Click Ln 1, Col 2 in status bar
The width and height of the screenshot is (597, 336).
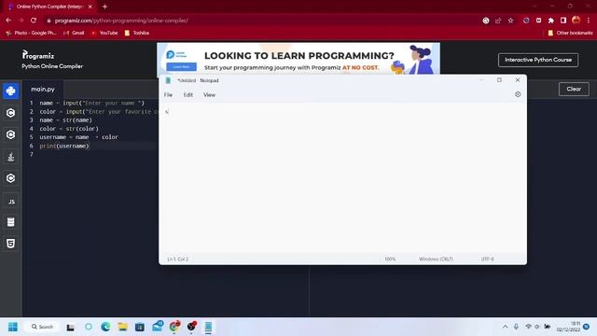click(178, 259)
